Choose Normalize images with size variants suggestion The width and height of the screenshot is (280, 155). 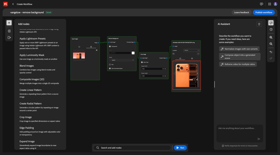(x=239, y=49)
